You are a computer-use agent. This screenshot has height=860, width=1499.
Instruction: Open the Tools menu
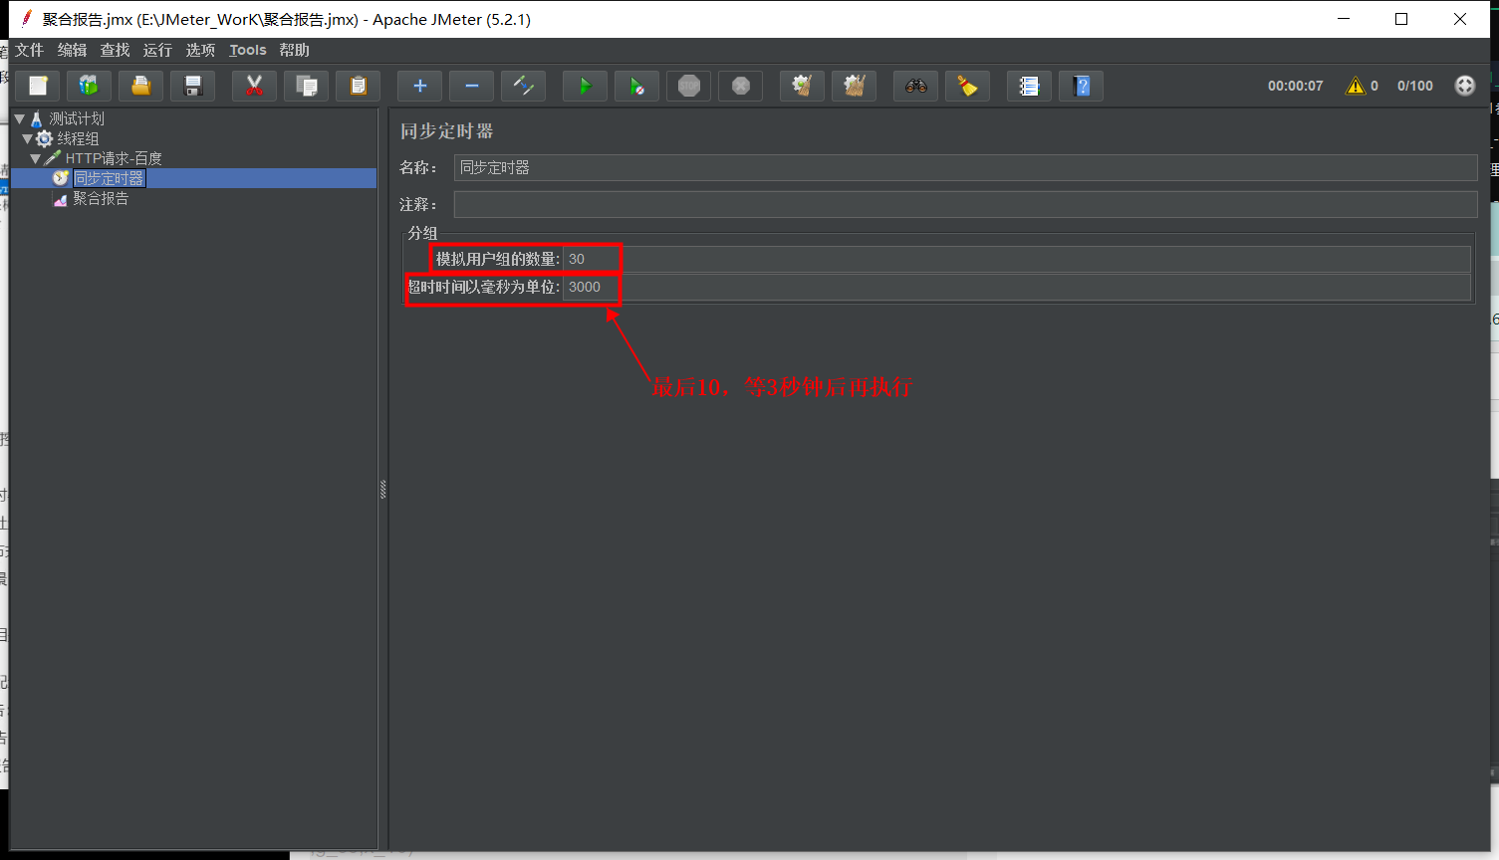[x=248, y=50]
